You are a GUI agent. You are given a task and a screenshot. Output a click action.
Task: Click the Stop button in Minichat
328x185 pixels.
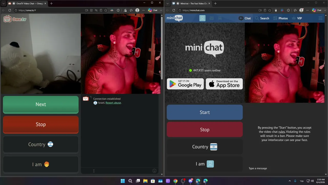pos(205,129)
